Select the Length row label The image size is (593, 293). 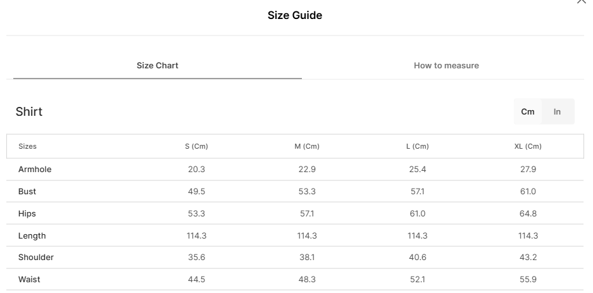(x=32, y=236)
